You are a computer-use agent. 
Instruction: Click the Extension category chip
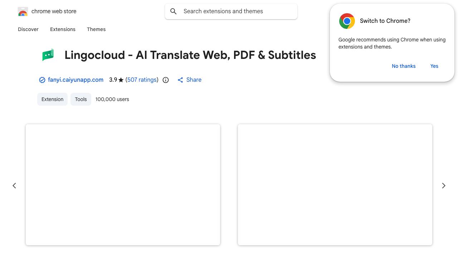point(52,99)
